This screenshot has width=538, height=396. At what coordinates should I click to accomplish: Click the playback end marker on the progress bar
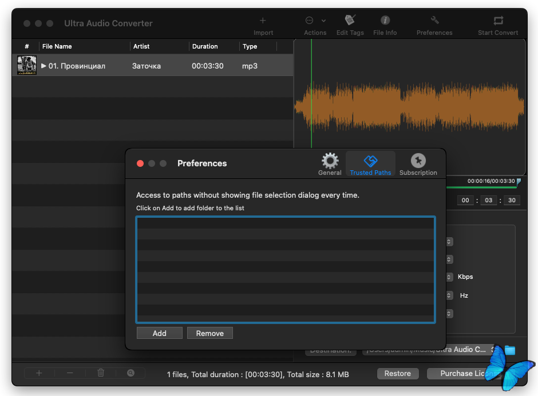[519, 182]
